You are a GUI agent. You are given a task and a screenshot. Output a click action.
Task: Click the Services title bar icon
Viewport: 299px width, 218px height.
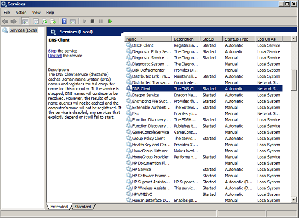pos(4,4)
